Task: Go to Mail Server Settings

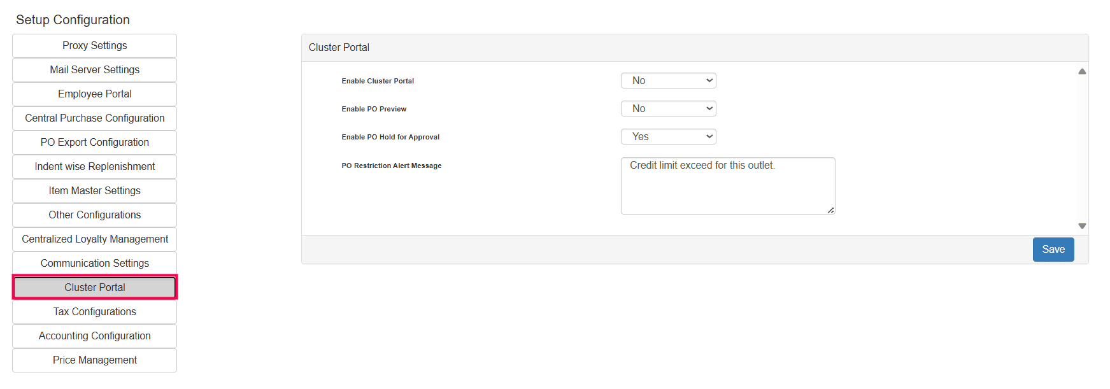Action: point(95,70)
